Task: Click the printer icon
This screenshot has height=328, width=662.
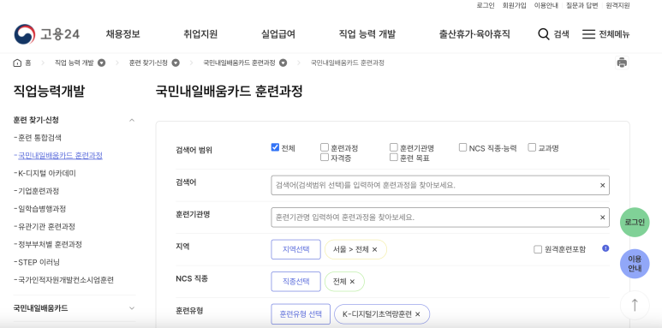Action: click(622, 63)
